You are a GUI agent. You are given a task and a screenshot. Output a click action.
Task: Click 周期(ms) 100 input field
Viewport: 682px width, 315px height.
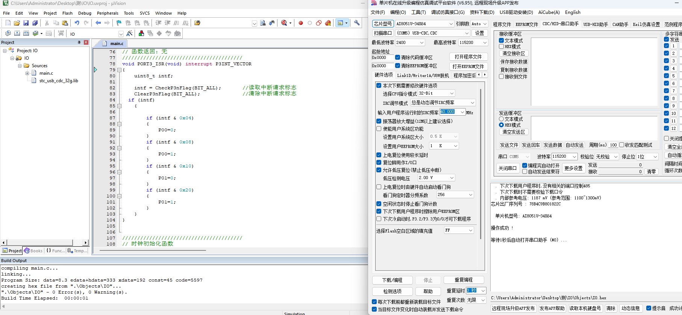[613, 145]
